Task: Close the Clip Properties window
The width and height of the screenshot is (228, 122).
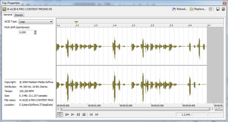Action: 224,3
